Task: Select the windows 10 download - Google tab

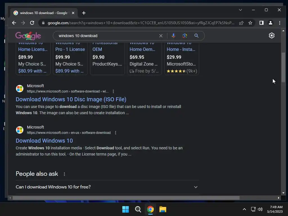Action: pyautogui.click(x=44, y=13)
